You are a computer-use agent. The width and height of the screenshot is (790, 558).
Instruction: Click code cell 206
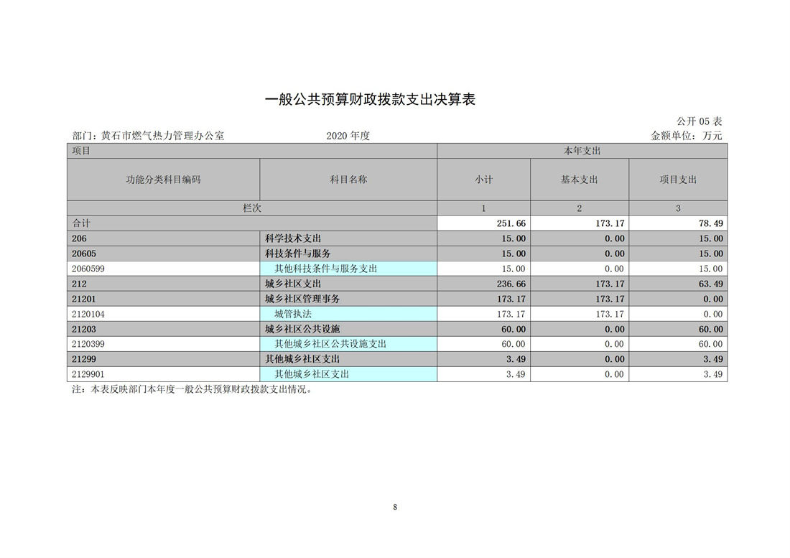(163, 238)
